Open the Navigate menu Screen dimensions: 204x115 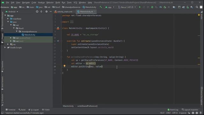point(26,3)
